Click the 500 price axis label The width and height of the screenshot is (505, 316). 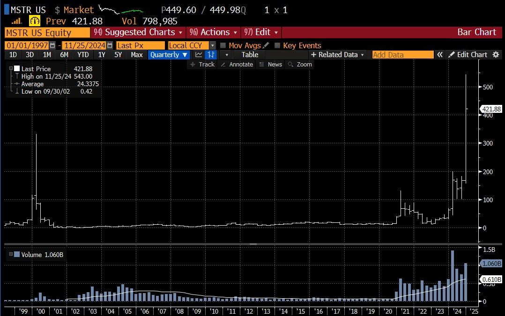488,87
